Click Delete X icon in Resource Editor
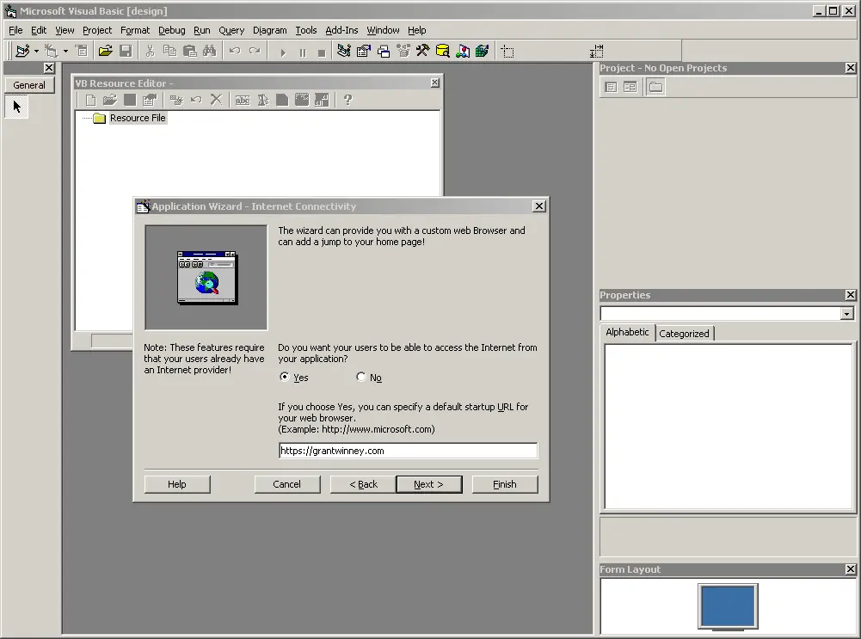The width and height of the screenshot is (861, 639). (x=217, y=100)
